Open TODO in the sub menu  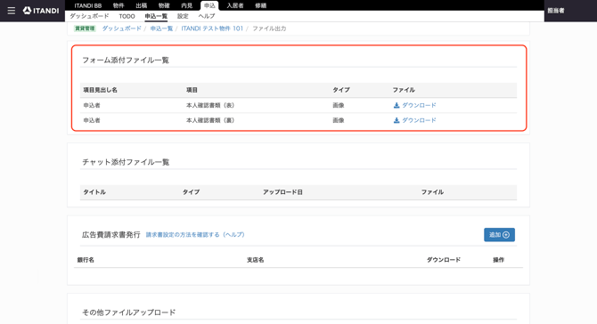[127, 16]
